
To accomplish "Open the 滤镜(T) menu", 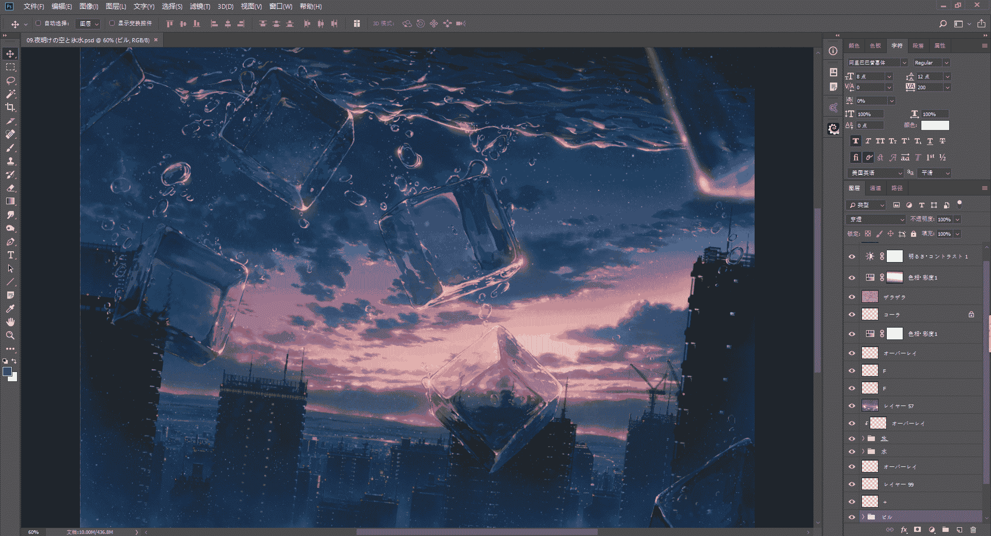I will click(x=200, y=6).
